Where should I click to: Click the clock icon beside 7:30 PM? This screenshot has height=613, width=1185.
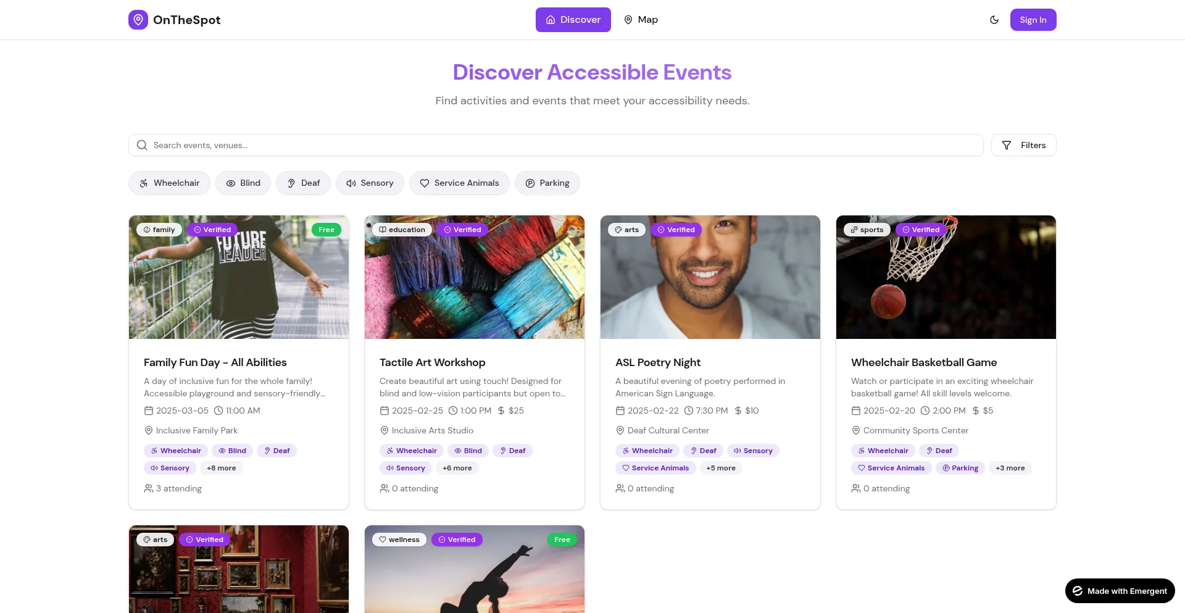coord(688,411)
